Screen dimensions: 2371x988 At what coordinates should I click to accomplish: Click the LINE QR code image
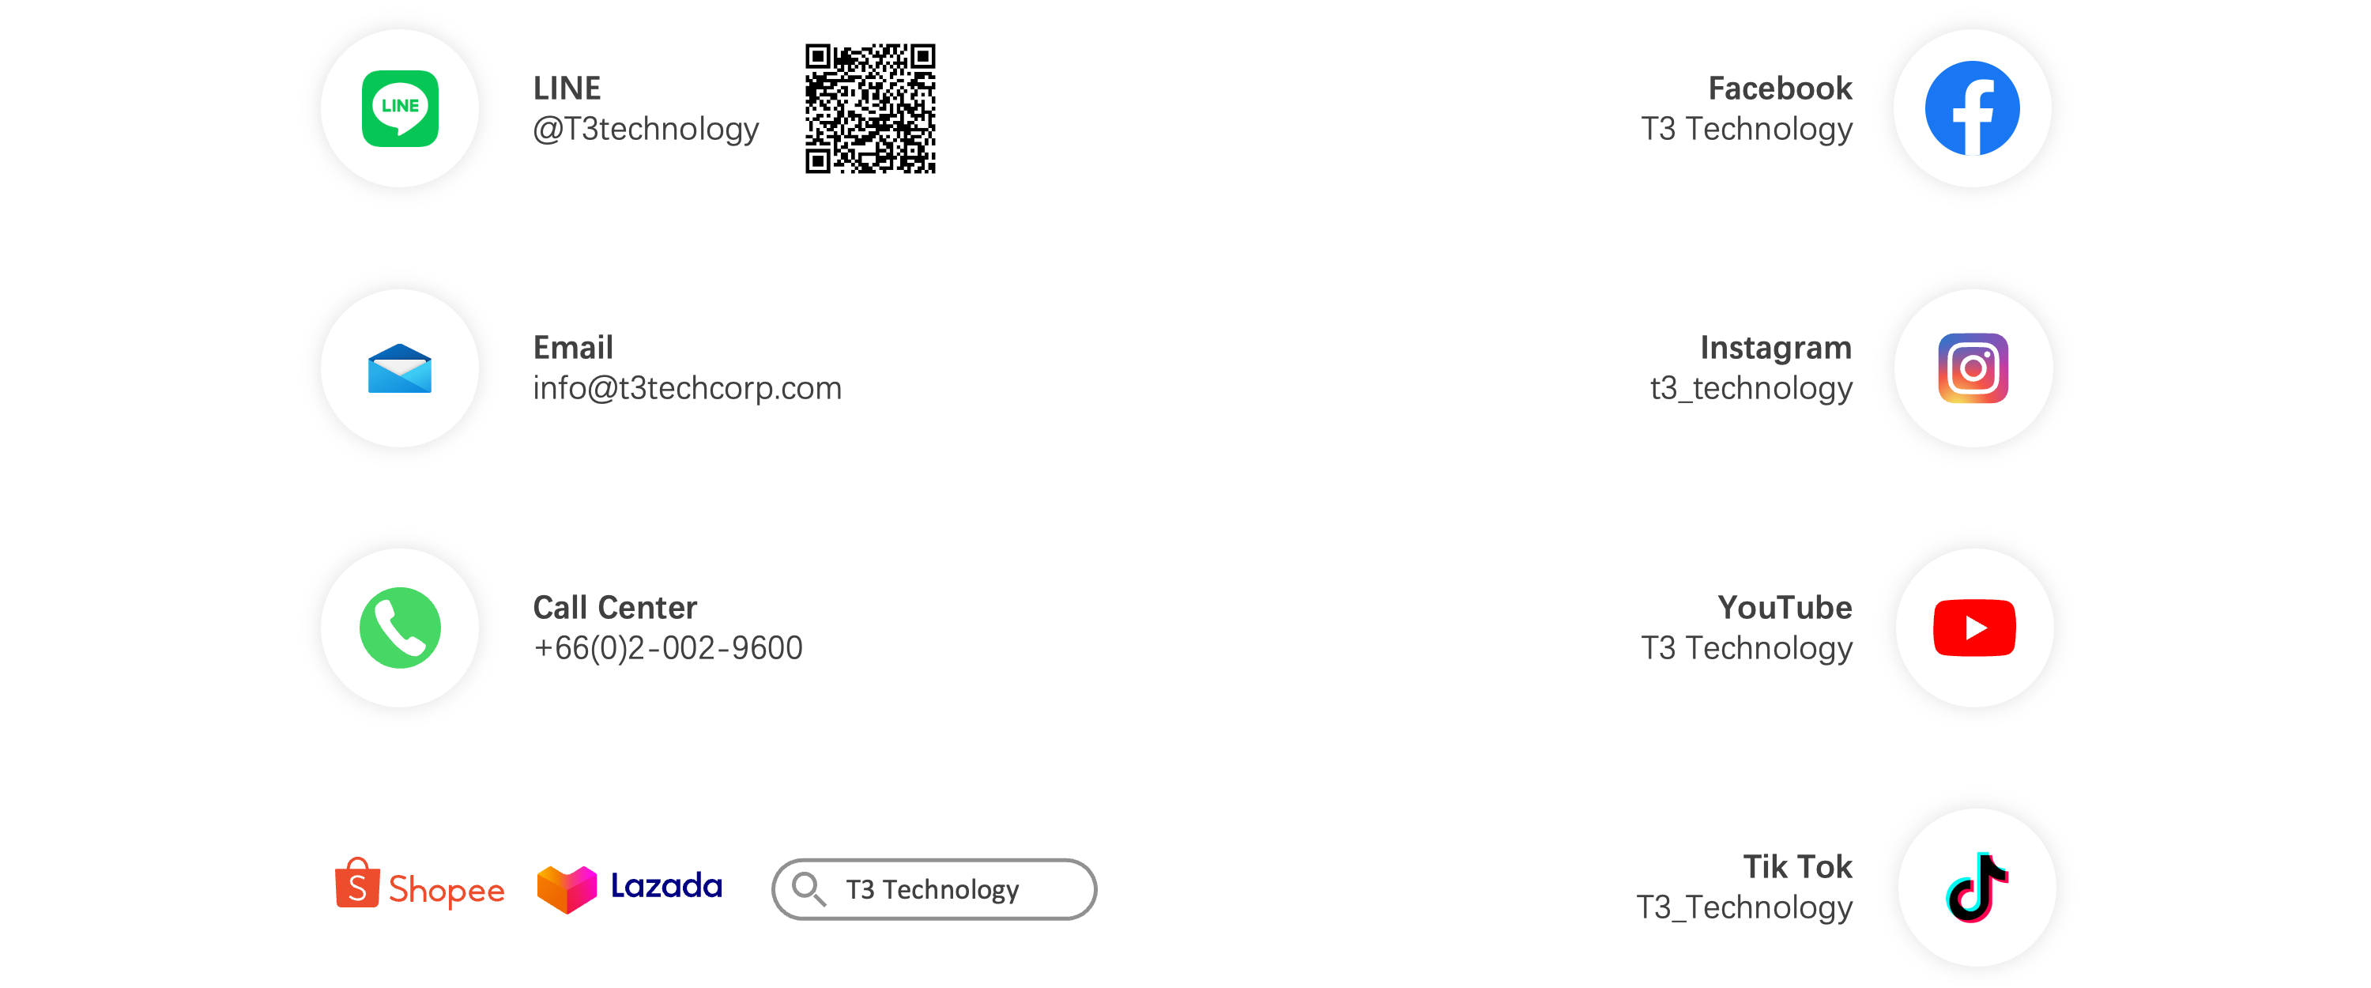[x=870, y=108]
